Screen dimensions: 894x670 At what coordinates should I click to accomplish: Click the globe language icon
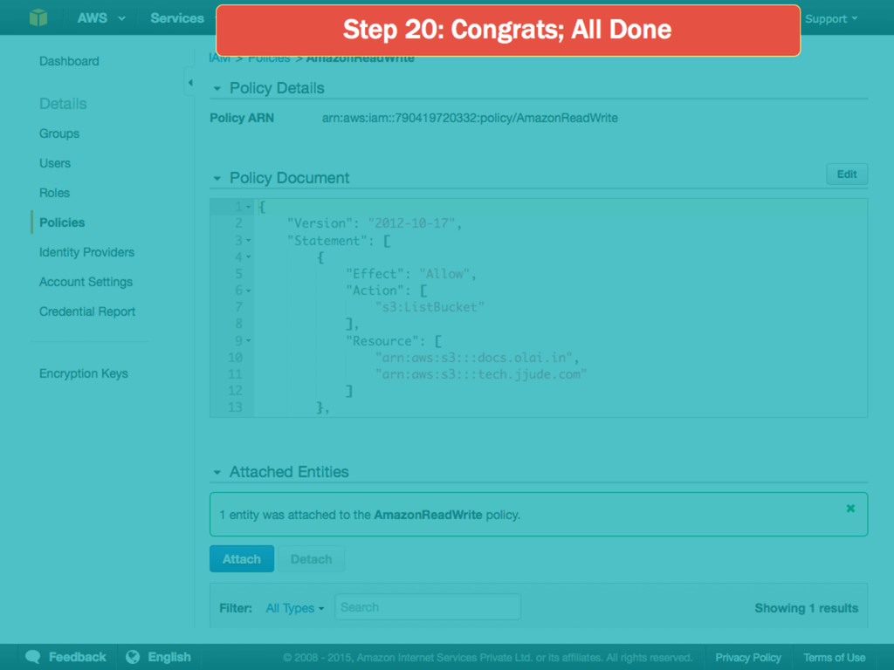pyautogui.click(x=133, y=657)
